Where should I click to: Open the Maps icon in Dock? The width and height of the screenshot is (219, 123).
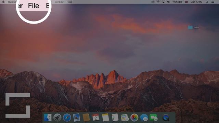point(125,118)
